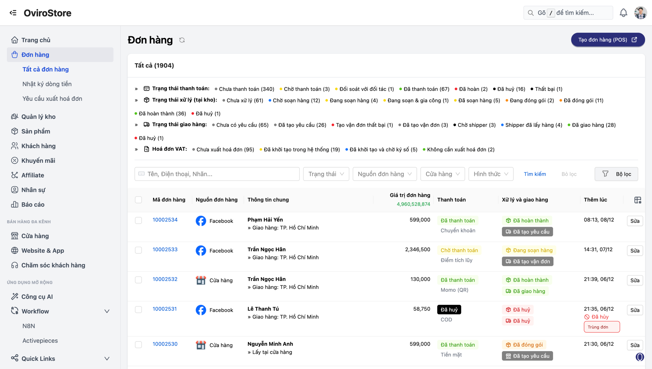
Task: Focus the Tên, Điện thoại, Nhãn search field
Action: tap(217, 174)
